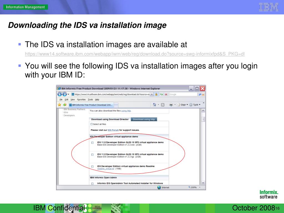Click the browser Back arrow button
Viewport: 284px width, 213px height.
pos(60,94)
